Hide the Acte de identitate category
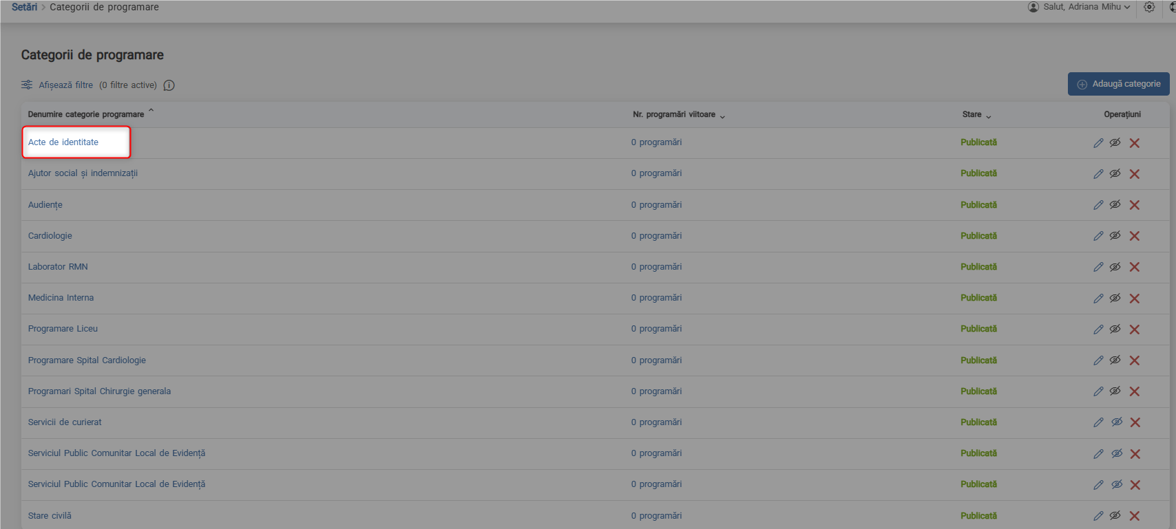This screenshot has width=1176, height=529. [1115, 142]
